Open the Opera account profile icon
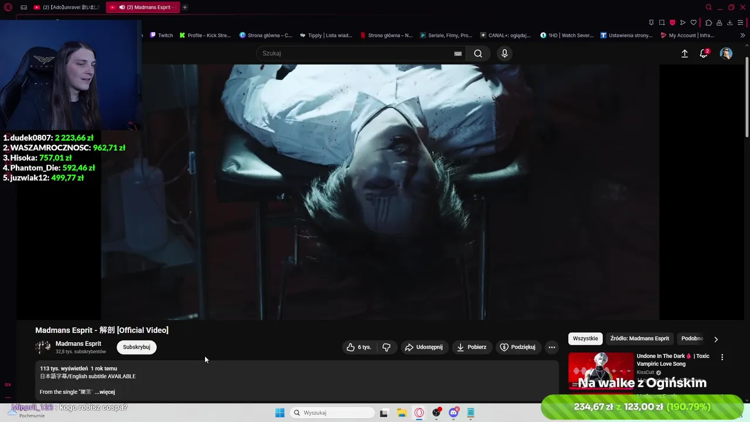This screenshot has width=750, height=422. point(719,22)
